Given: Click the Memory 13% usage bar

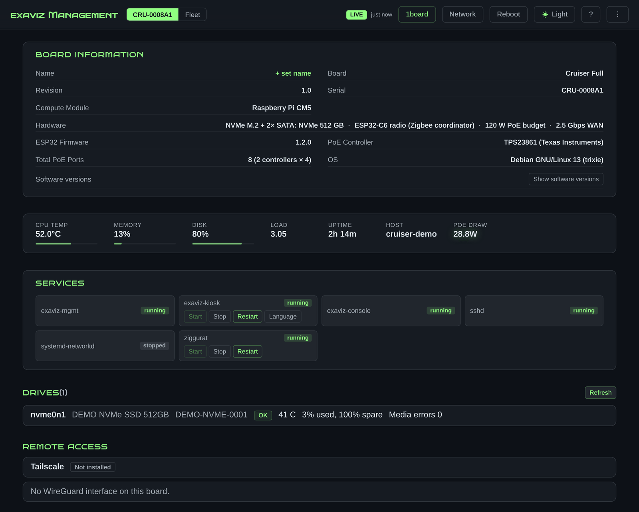Looking at the screenshot, I should point(145,244).
